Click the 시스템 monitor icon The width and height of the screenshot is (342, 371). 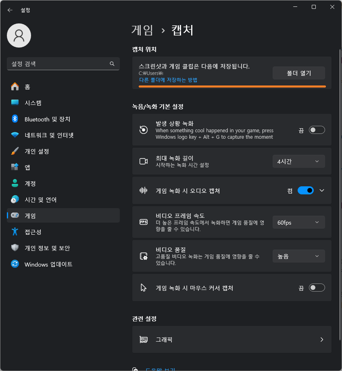(x=15, y=103)
